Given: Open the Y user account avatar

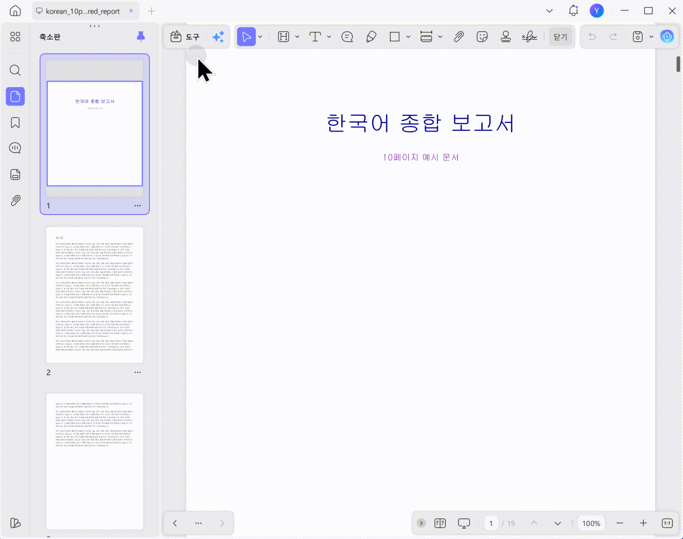Looking at the screenshot, I should (x=597, y=11).
